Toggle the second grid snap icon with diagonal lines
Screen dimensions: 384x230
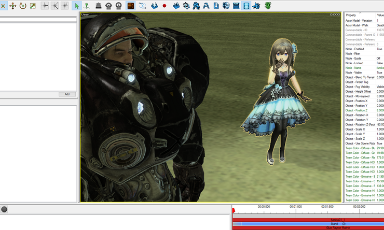[x=54, y=6]
